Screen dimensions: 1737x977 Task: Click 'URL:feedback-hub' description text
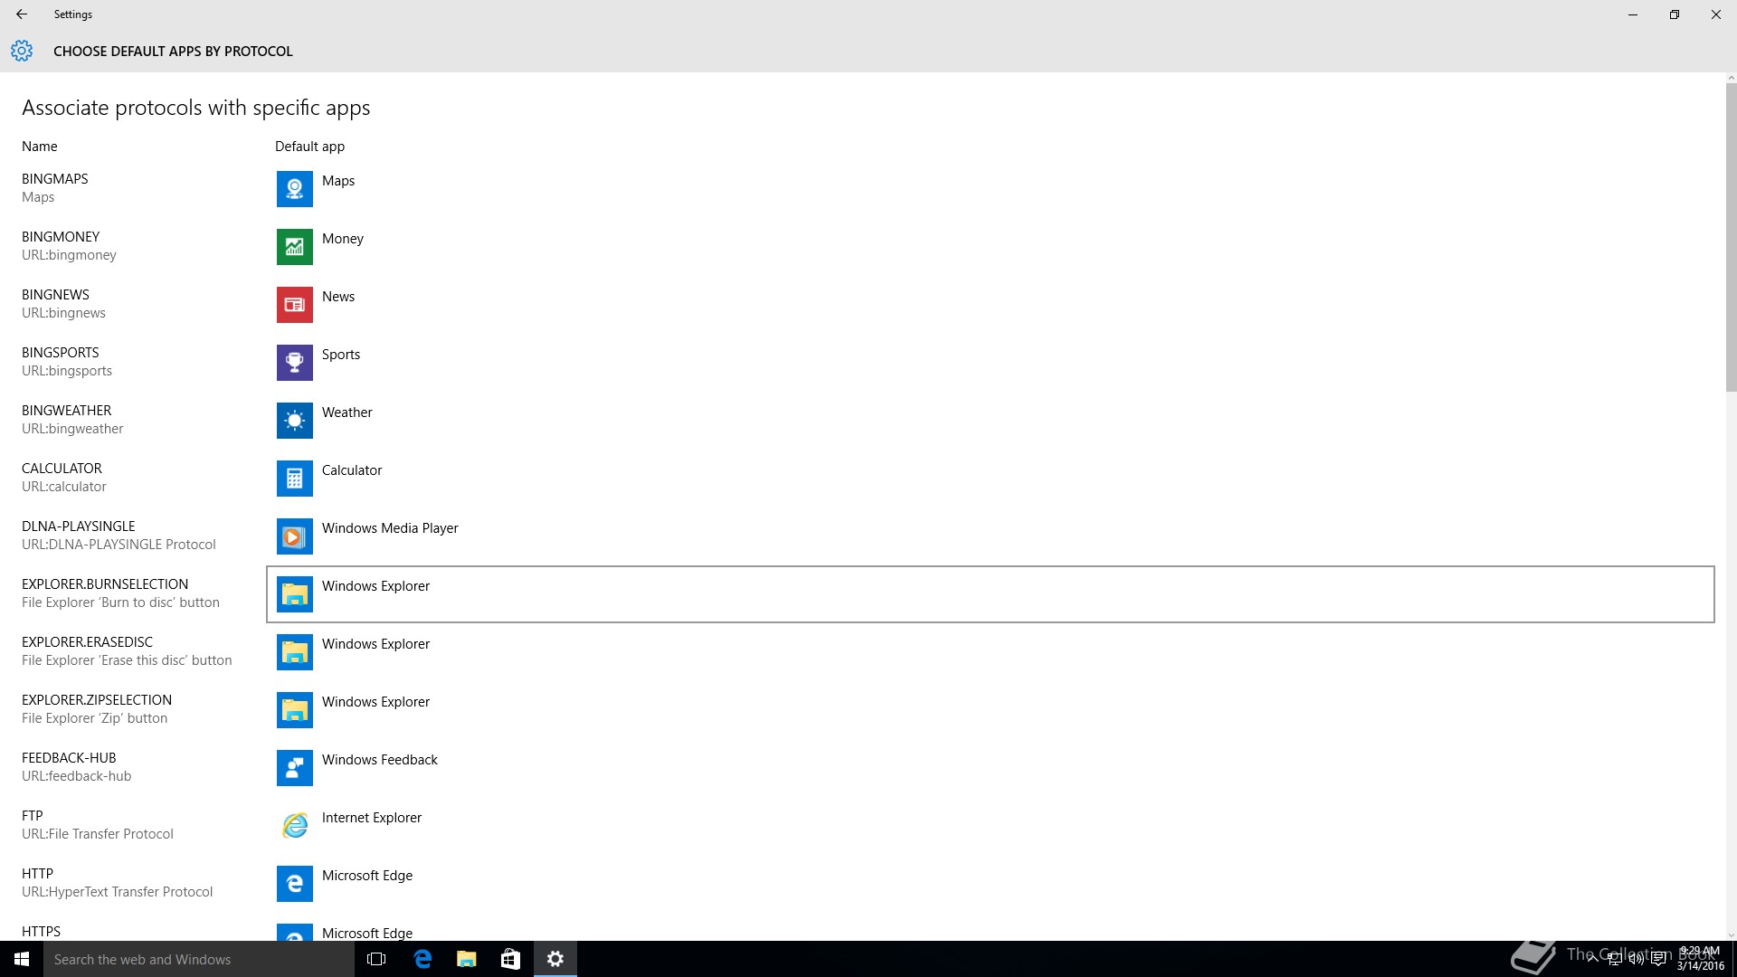[77, 776]
